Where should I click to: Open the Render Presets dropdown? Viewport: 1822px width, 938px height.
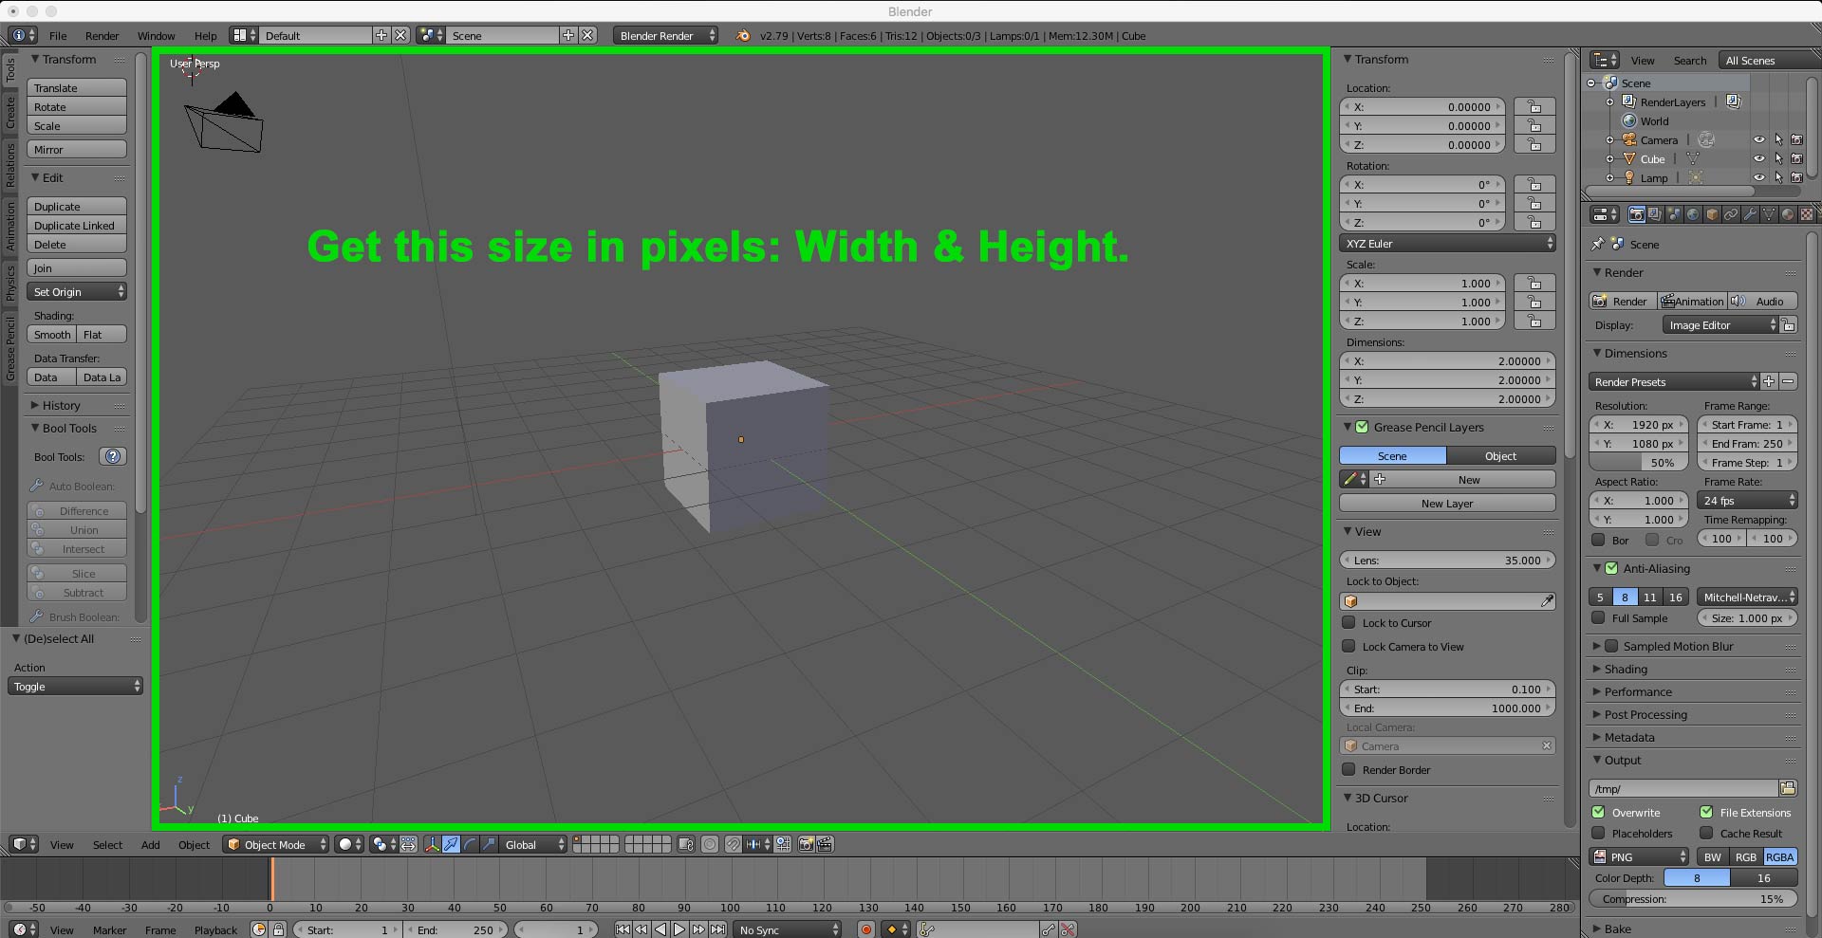(1673, 381)
